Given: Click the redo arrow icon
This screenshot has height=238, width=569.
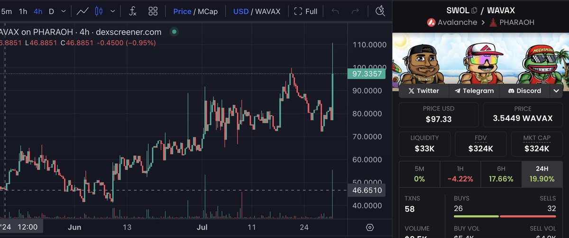Looking at the screenshot, I should 355,11.
